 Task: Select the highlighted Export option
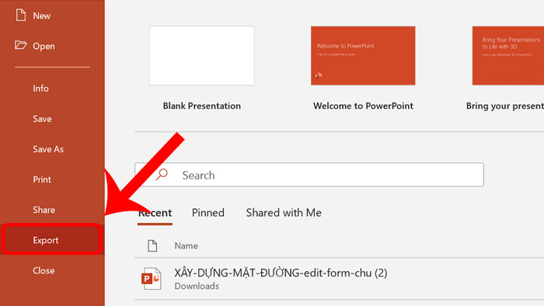pos(52,239)
